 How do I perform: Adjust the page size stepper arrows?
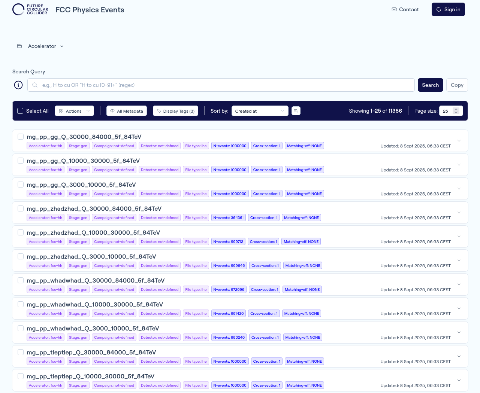click(456, 111)
